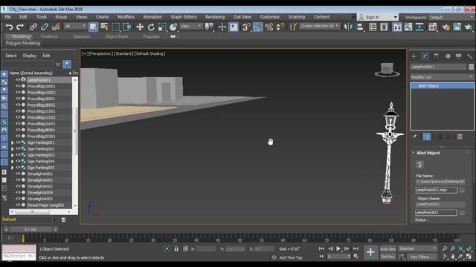Select the Unlink Selection tool

(x=45, y=27)
